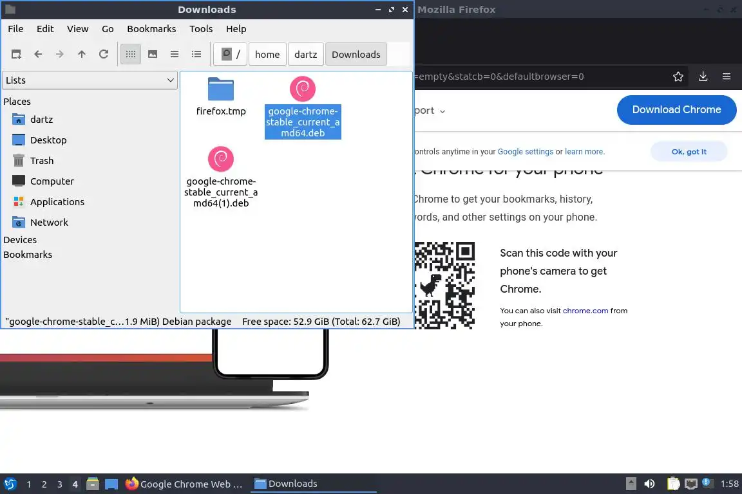Launch file manager from taskbar quicklaunch

93,484
